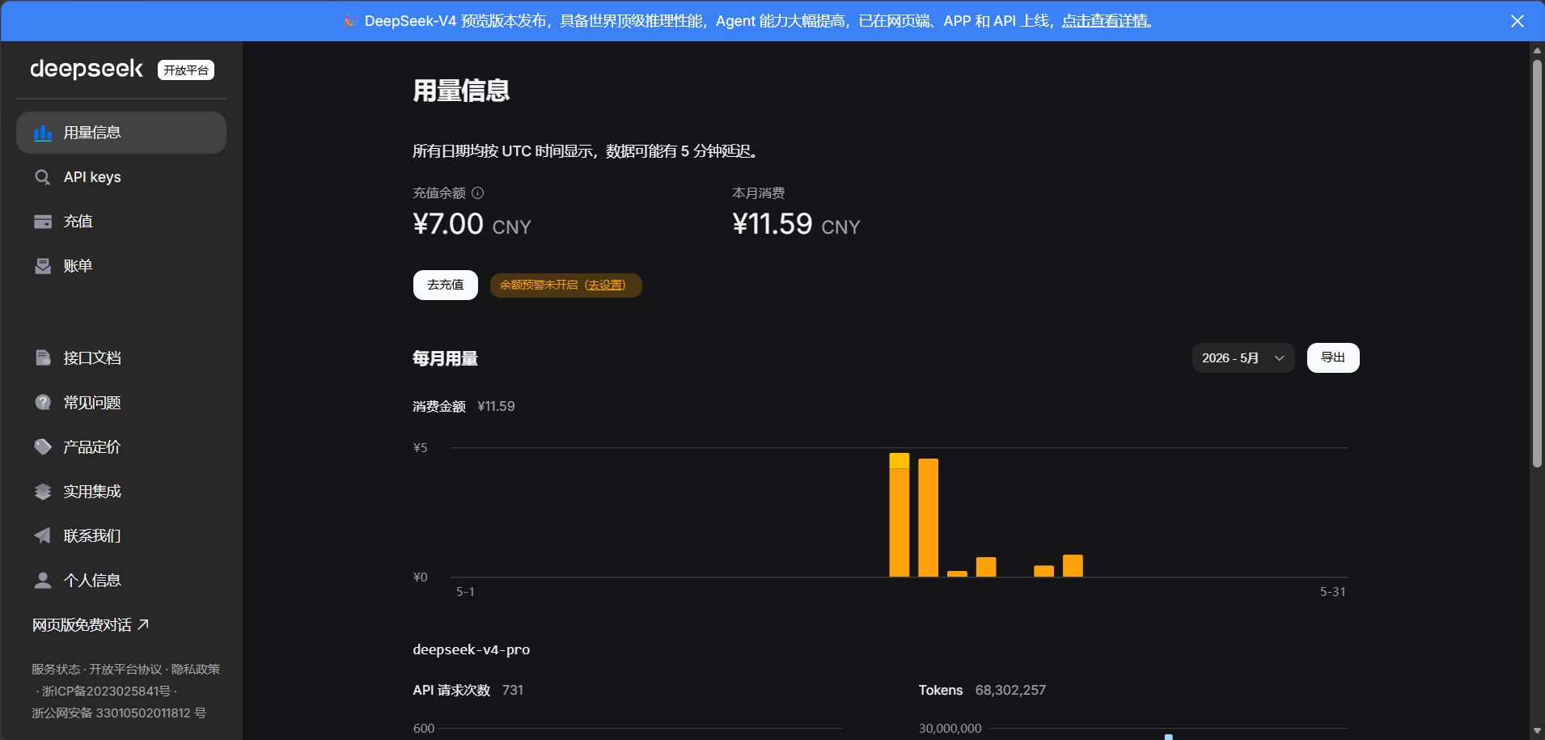Viewport: 1545px width, 740px height.
Task: Open the API keys menu item
Action: (121, 177)
